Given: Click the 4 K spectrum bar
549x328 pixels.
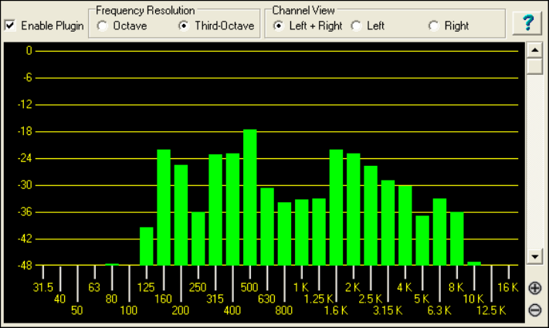Looking at the screenshot, I should tap(405, 225).
